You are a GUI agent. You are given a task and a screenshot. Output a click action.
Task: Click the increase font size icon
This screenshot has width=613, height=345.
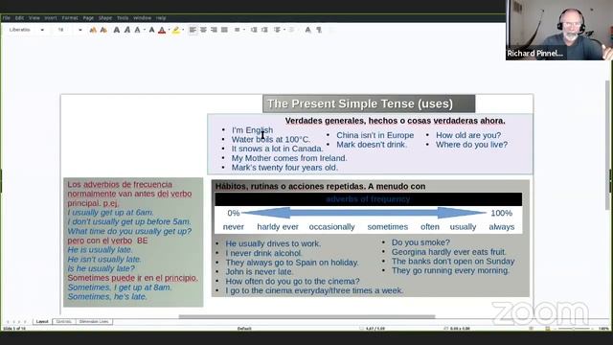pos(93,30)
